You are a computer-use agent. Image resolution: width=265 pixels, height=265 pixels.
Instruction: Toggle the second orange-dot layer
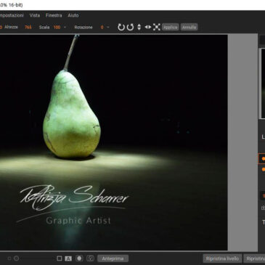coord(264,169)
